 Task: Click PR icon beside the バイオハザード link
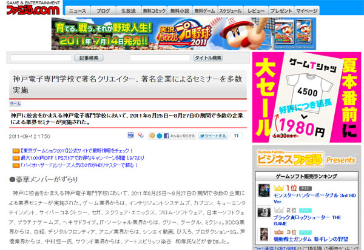16,166
